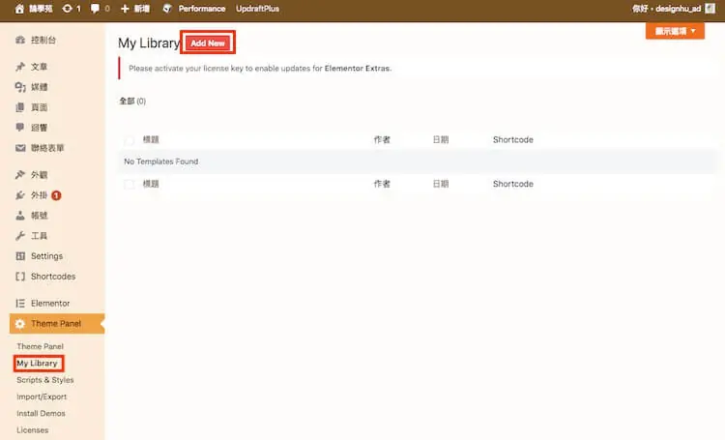The image size is (725, 440).
Task: Select the Theme Panel main menu item
Action: (x=57, y=323)
